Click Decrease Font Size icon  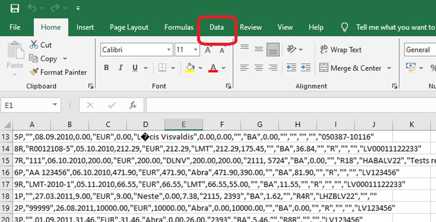coord(222,50)
